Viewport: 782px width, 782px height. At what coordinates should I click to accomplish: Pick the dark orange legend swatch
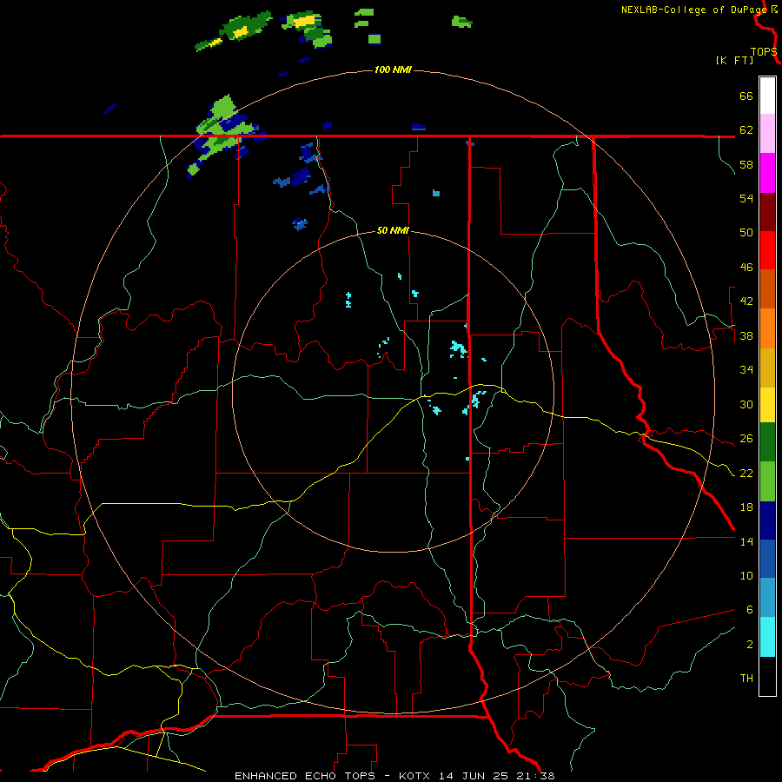767,289
